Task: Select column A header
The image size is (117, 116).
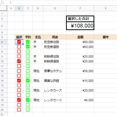Action: pyautogui.click(x=11, y=8)
